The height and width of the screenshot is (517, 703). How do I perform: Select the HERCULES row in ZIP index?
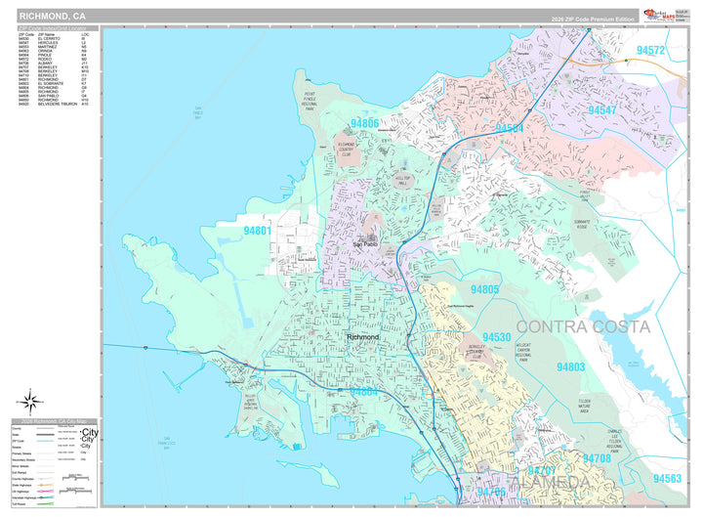54,43
